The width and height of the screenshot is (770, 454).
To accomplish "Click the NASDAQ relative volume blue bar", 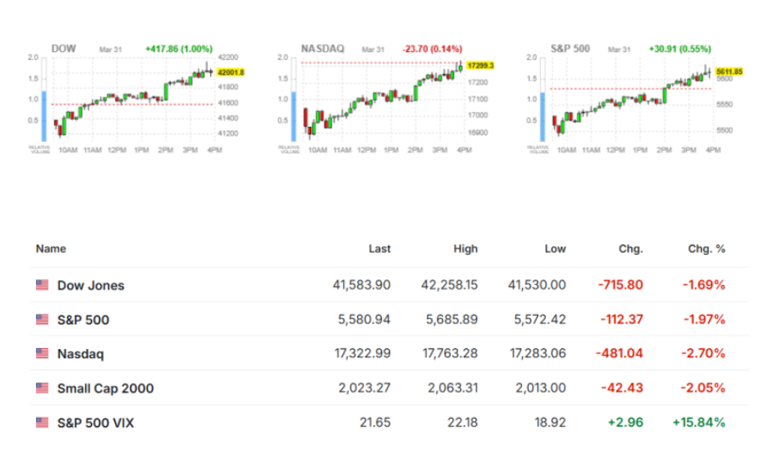I will click(x=293, y=117).
